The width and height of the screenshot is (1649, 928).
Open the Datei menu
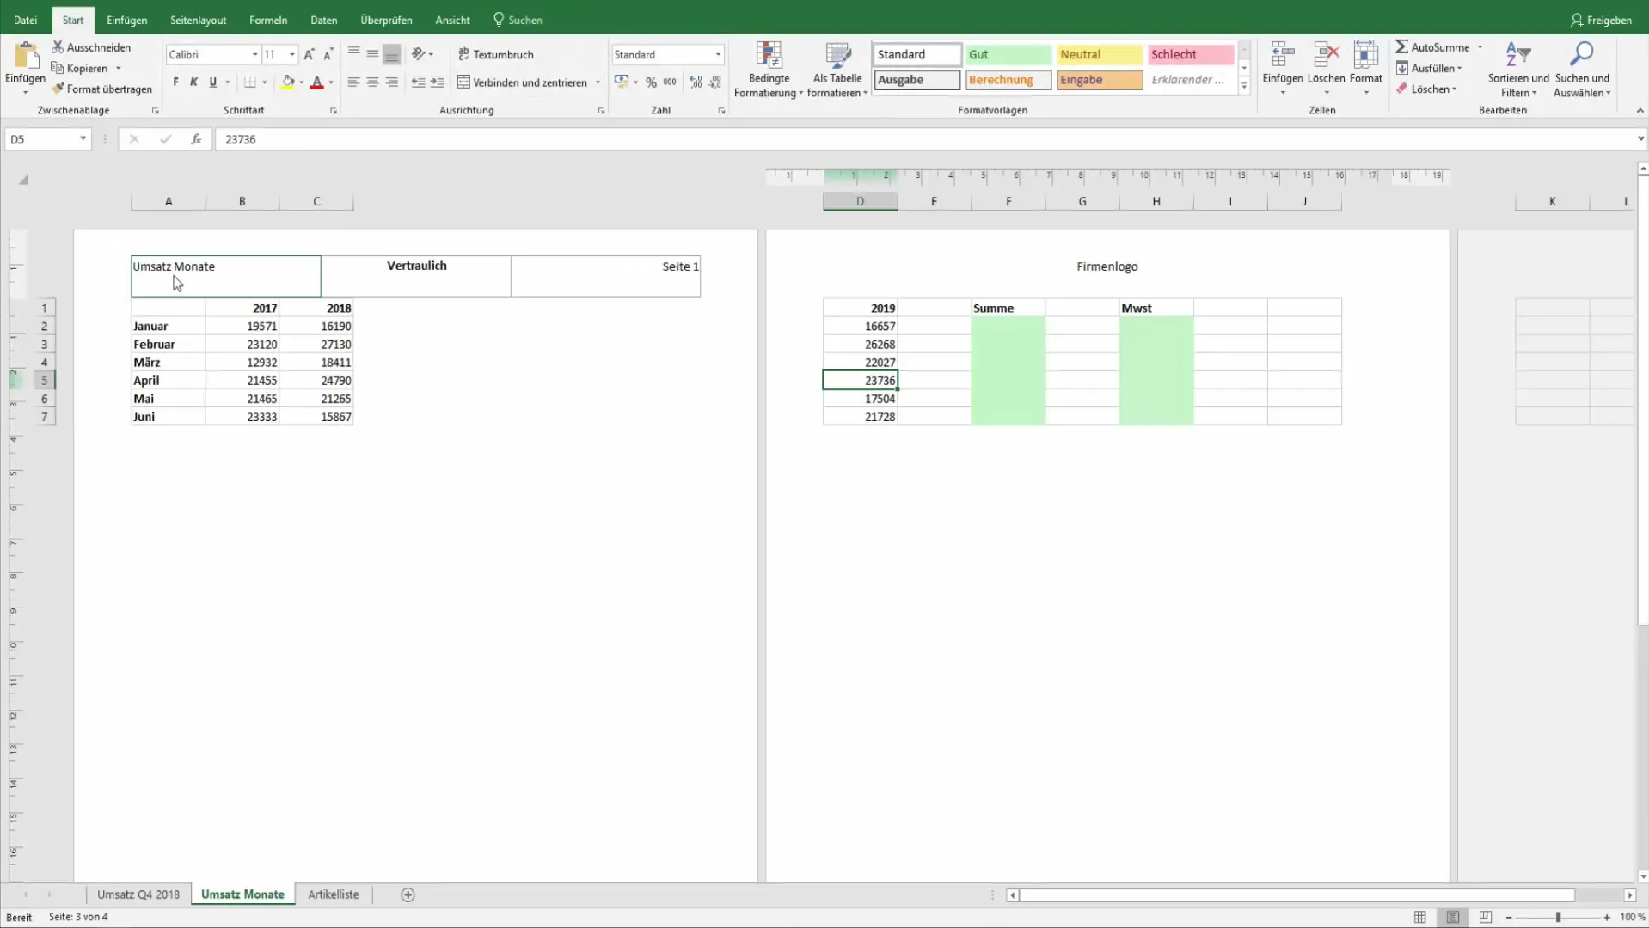pos(25,20)
